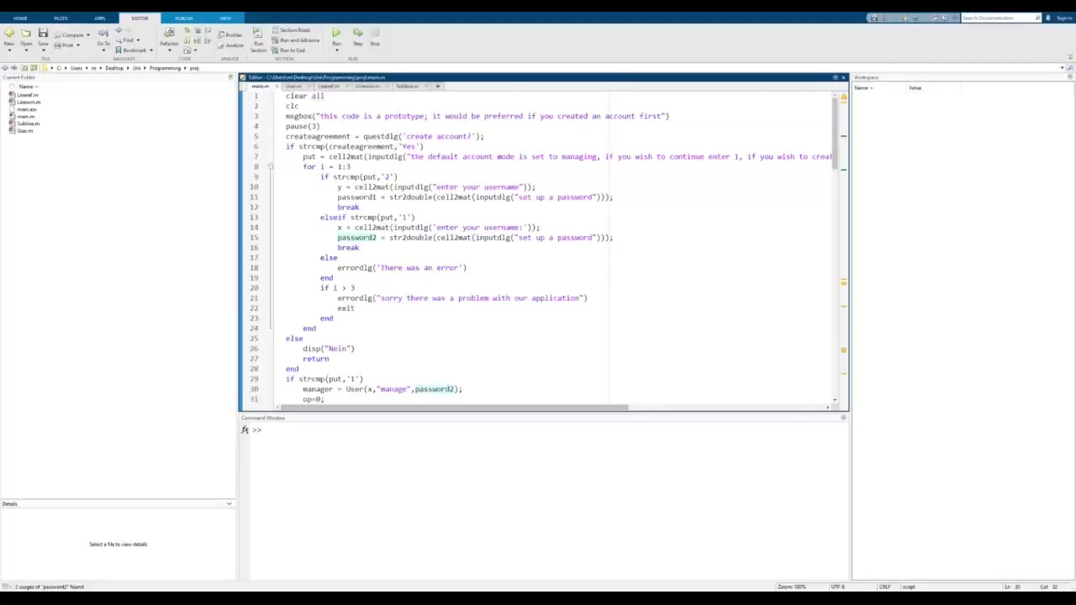This screenshot has height=605, width=1076.
Task: Navigate forward in the folder toolbar
Action: click(x=14, y=68)
